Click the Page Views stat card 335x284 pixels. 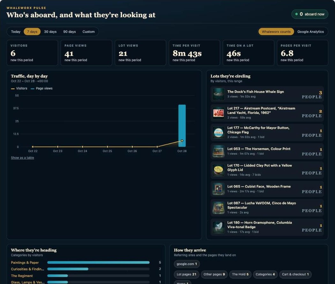pyautogui.click(x=86, y=53)
